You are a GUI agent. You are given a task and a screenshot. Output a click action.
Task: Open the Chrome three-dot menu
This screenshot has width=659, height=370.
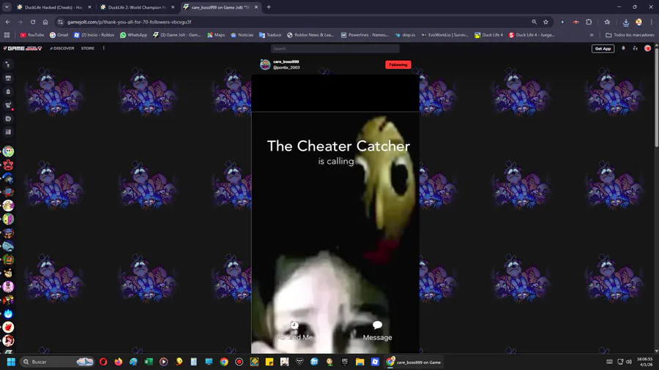(652, 22)
